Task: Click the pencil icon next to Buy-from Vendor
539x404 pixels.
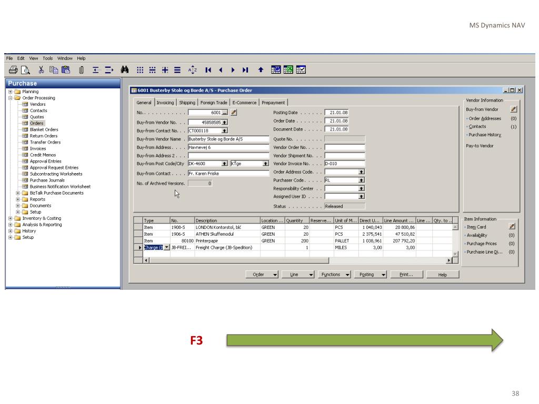Action: pyautogui.click(x=514, y=109)
